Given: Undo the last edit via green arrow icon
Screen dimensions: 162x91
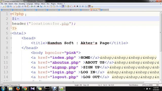Looking at the screenshot, I should 32,6.
